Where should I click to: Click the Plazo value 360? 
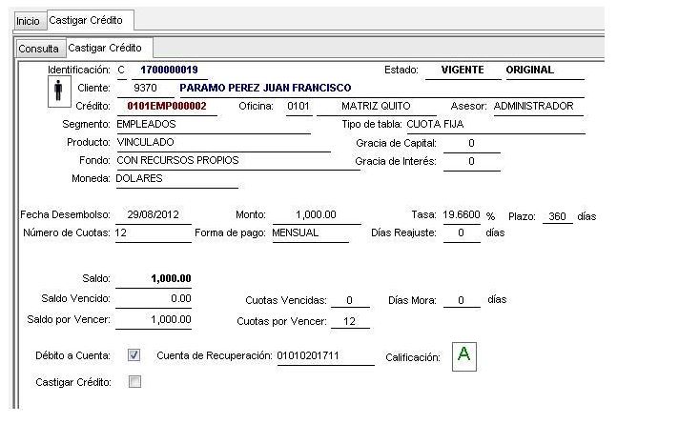557,216
